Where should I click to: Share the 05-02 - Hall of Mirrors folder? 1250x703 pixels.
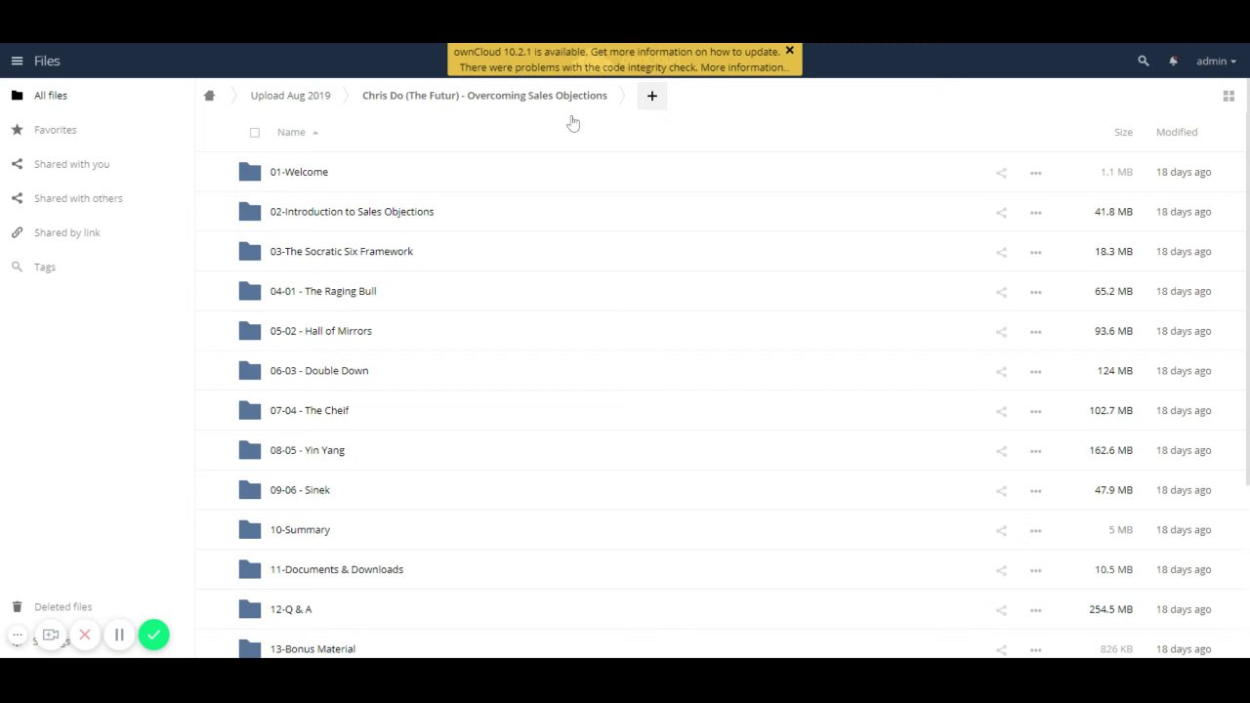coord(1001,331)
